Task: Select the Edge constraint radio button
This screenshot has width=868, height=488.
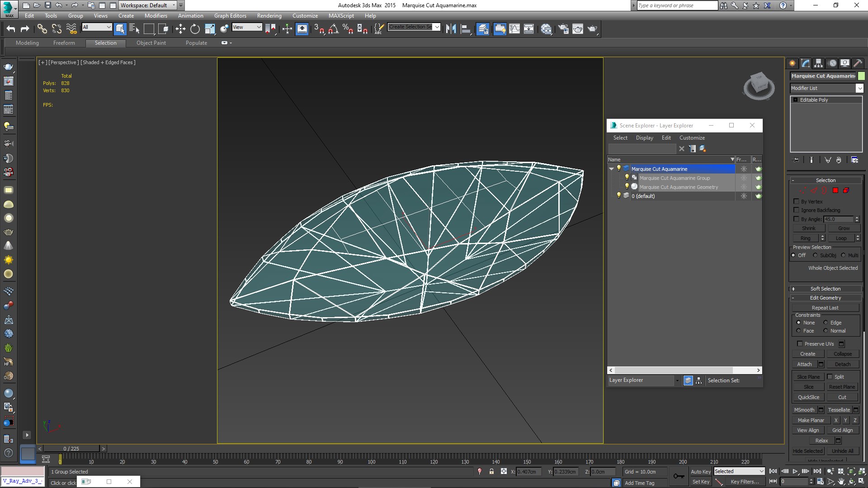Action: click(826, 323)
